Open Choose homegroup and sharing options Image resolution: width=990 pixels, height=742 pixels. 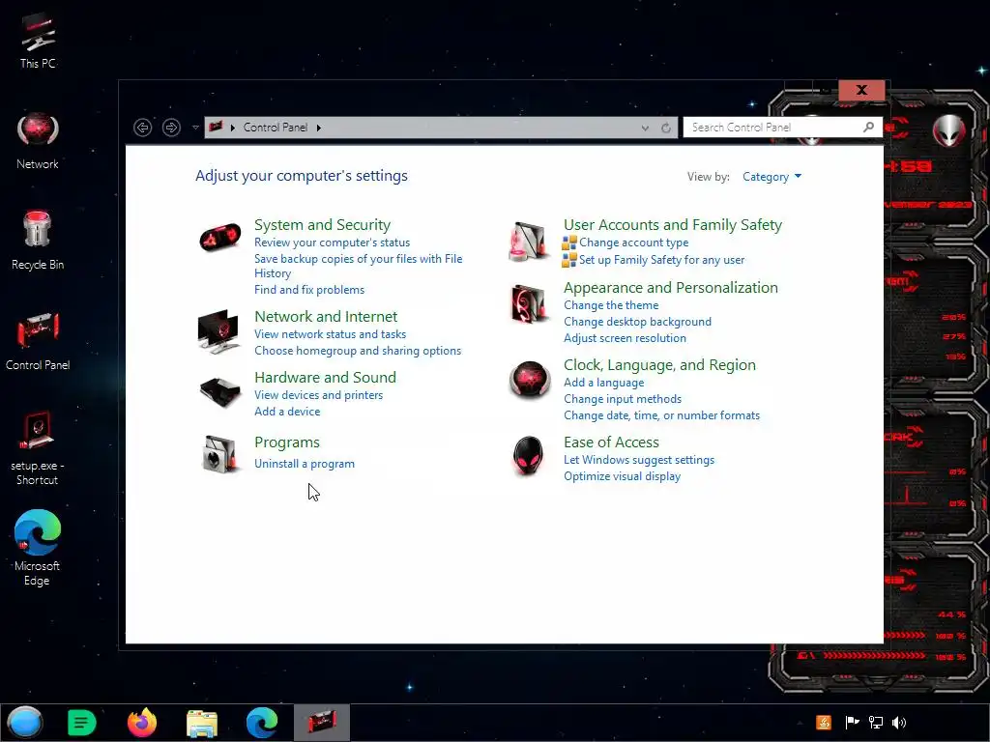(358, 351)
